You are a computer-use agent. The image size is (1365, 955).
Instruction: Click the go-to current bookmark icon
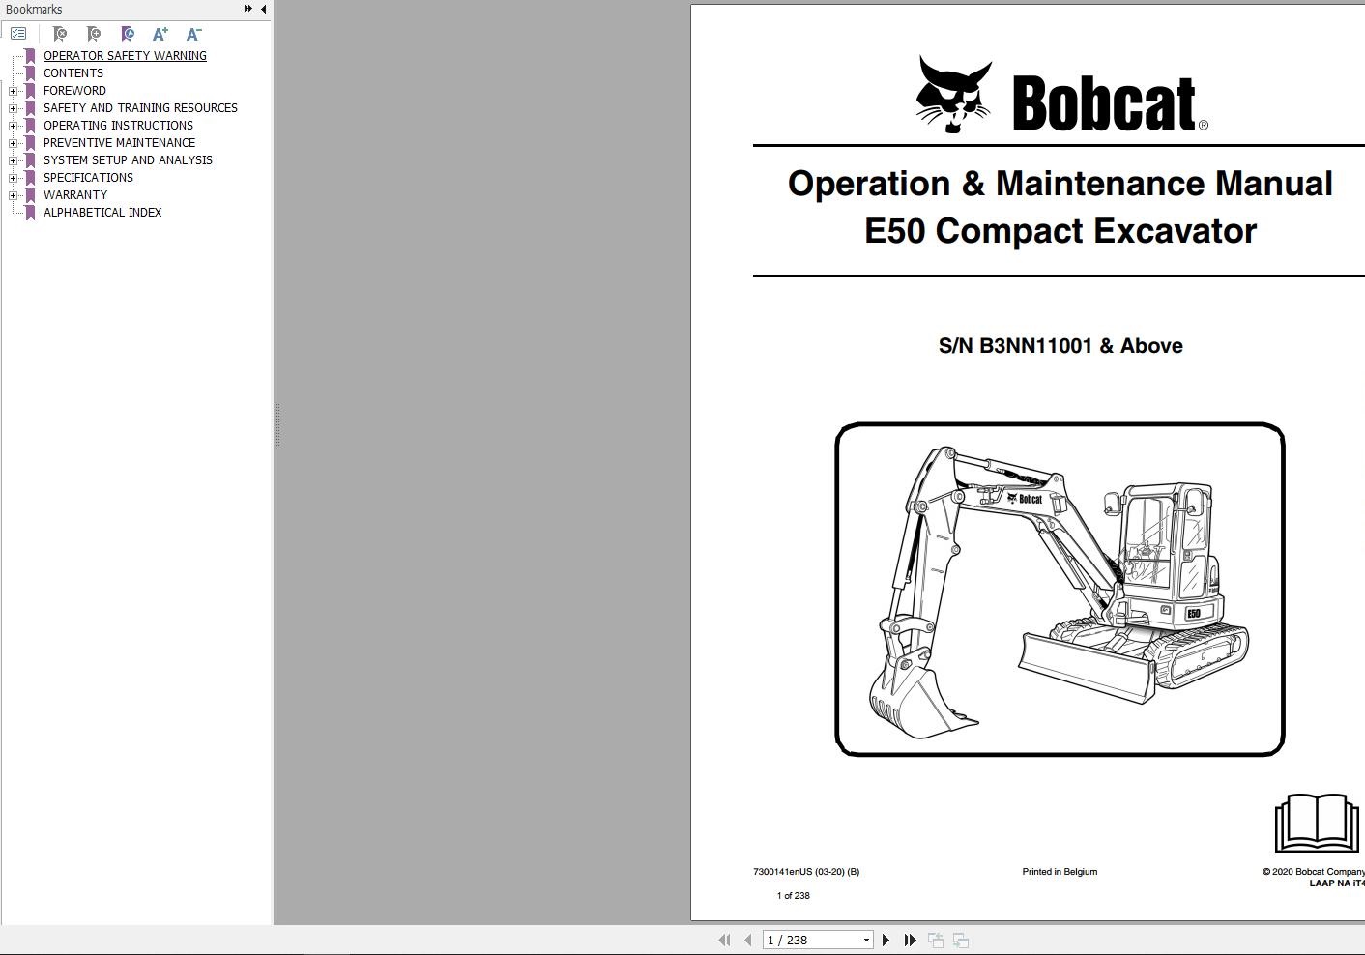click(x=128, y=34)
